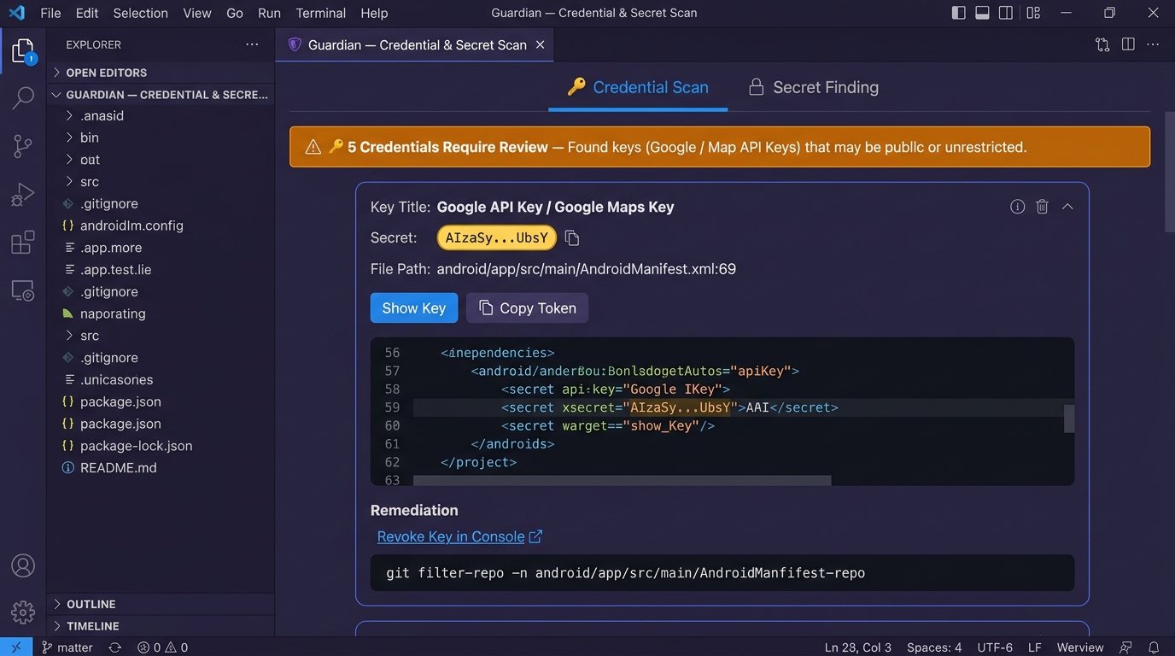This screenshot has width=1175, height=656.
Task: Click the 5 Credentials Require Review banner
Action: [720, 147]
